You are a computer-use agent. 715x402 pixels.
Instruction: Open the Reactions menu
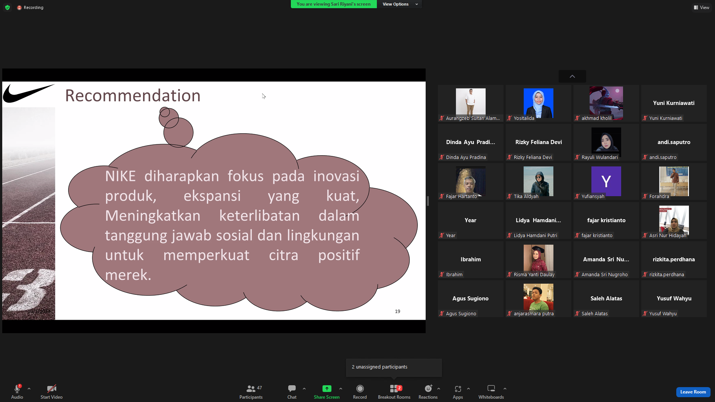click(428, 392)
